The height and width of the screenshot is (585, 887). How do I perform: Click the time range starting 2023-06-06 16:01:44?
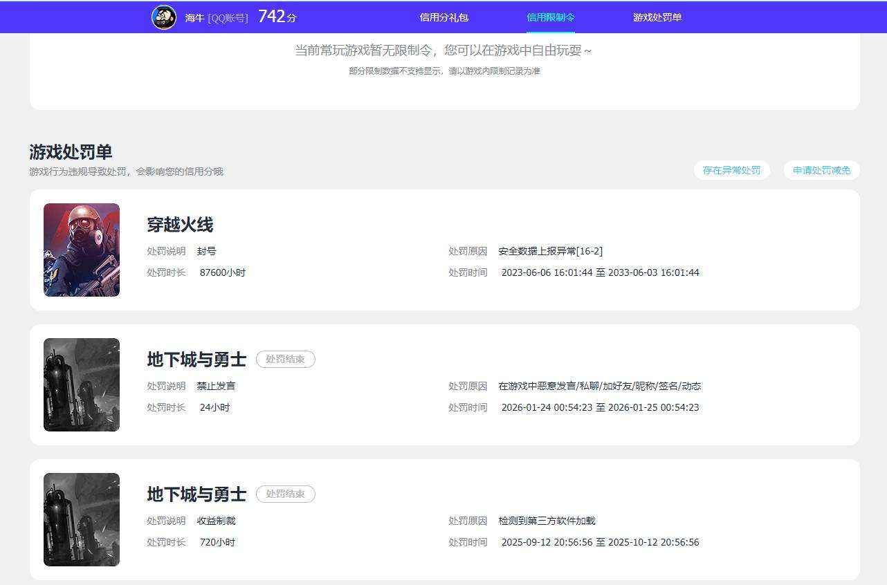(x=600, y=272)
